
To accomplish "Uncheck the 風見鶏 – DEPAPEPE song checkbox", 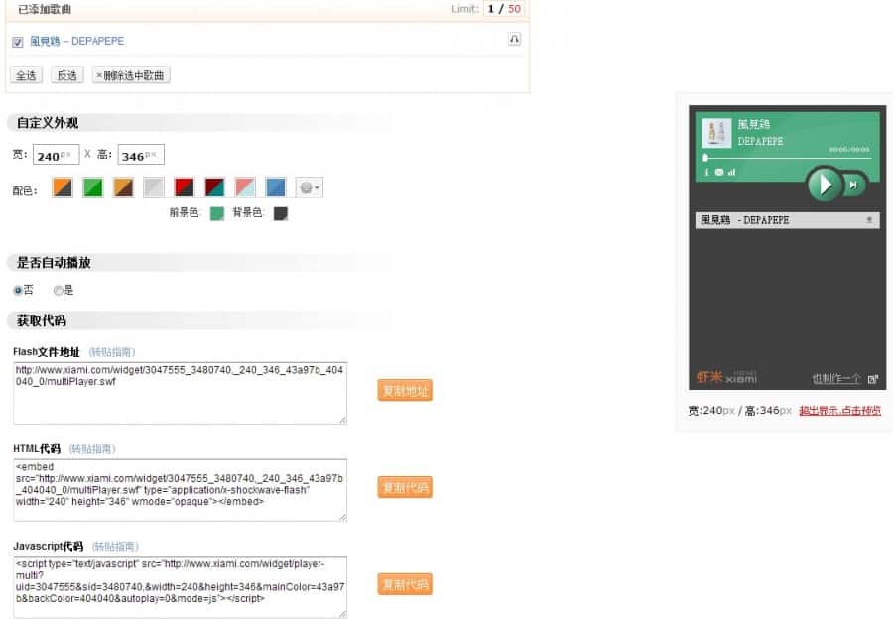I will pyautogui.click(x=18, y=42).
